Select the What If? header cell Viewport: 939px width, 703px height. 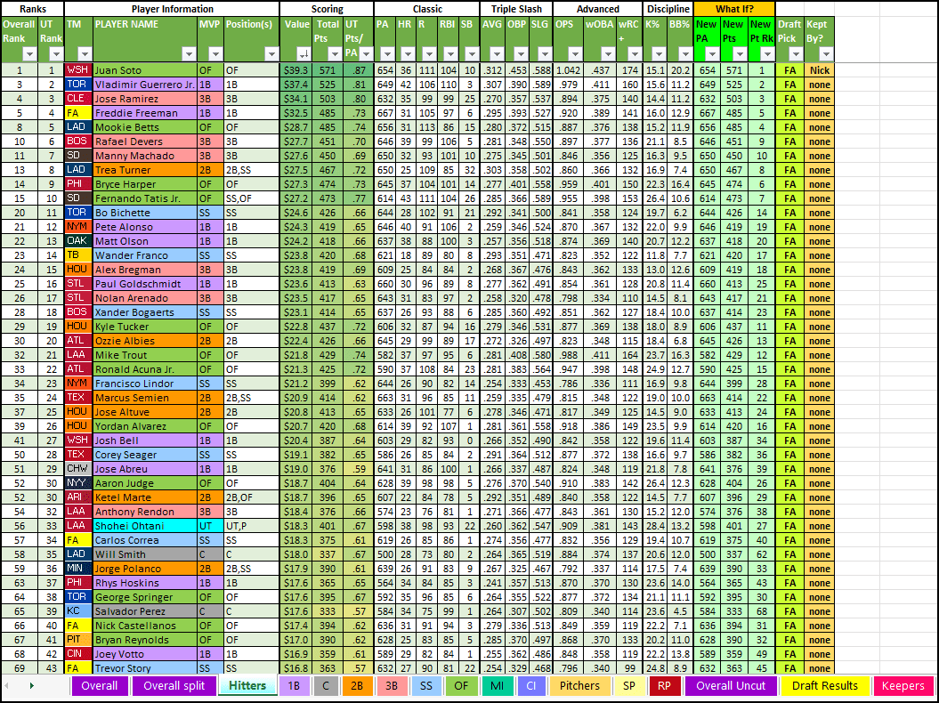pyautogui.click(x=734, y=9)
